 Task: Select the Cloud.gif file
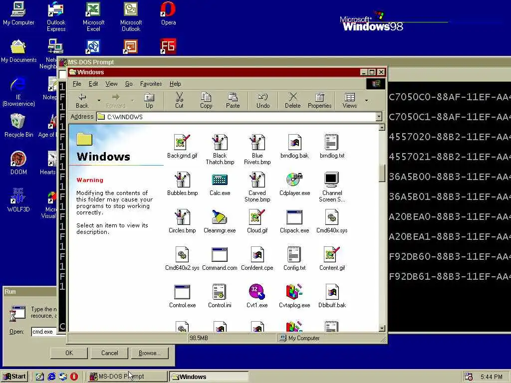(x=257, y=221)
